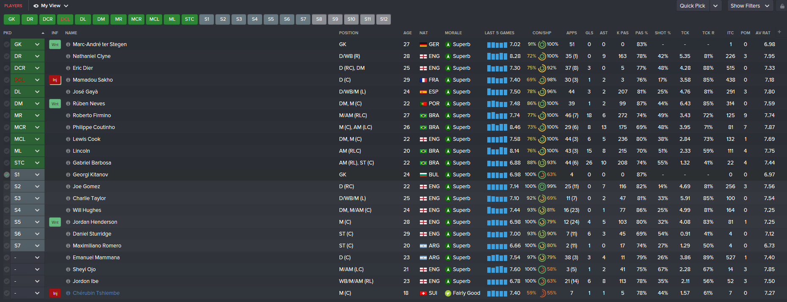
Task: Click Lincoln's last 5 games form bars
Action: click(497, 151)
